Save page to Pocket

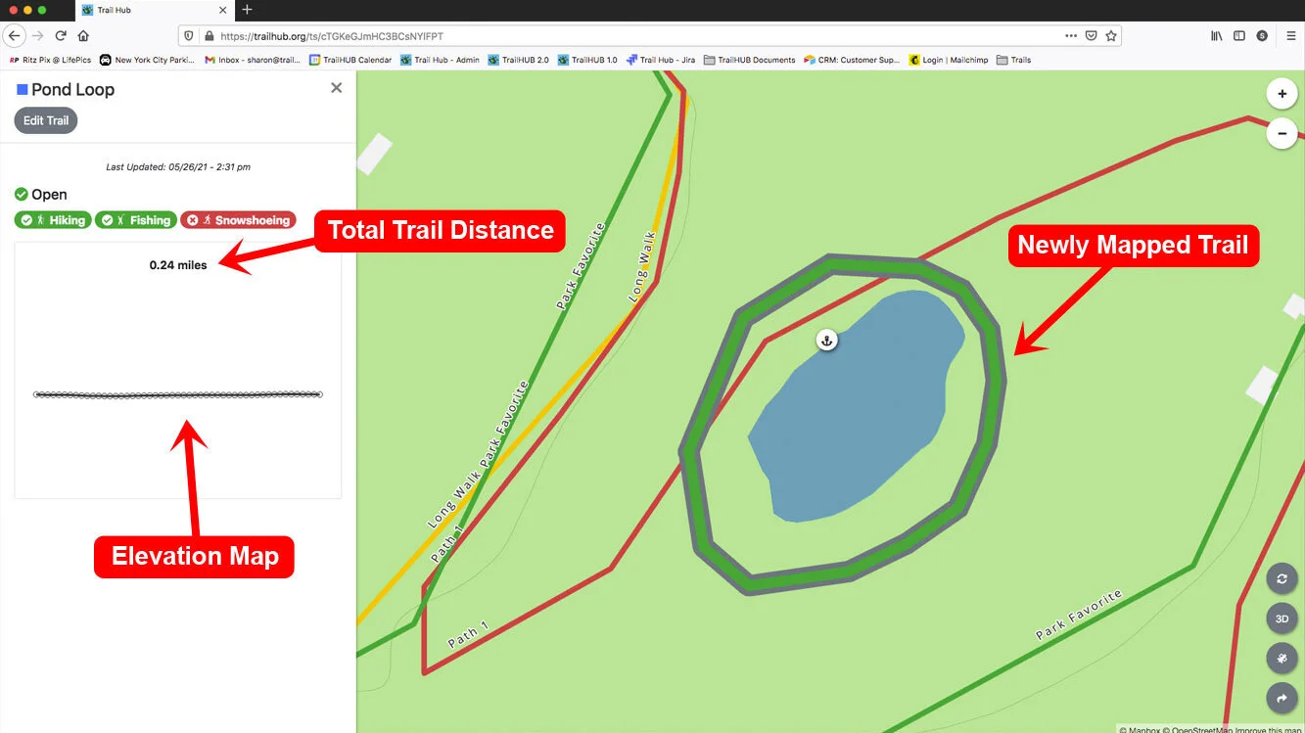(x=1091, y=36)
